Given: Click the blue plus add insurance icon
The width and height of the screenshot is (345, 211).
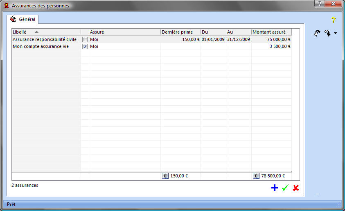Looking at the screenshot, I should [x=274, y=188].
